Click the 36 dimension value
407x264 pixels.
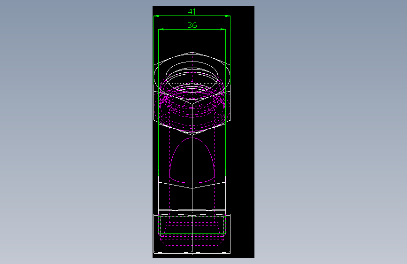(192, 25)
